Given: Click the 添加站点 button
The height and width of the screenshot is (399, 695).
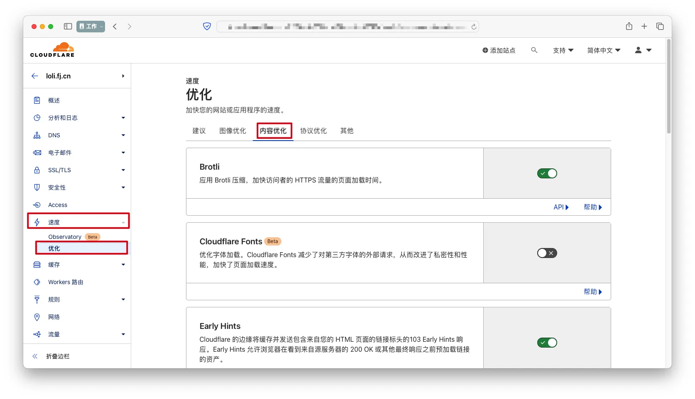Looking at the screenshot, I should click(x=499, y=50).
